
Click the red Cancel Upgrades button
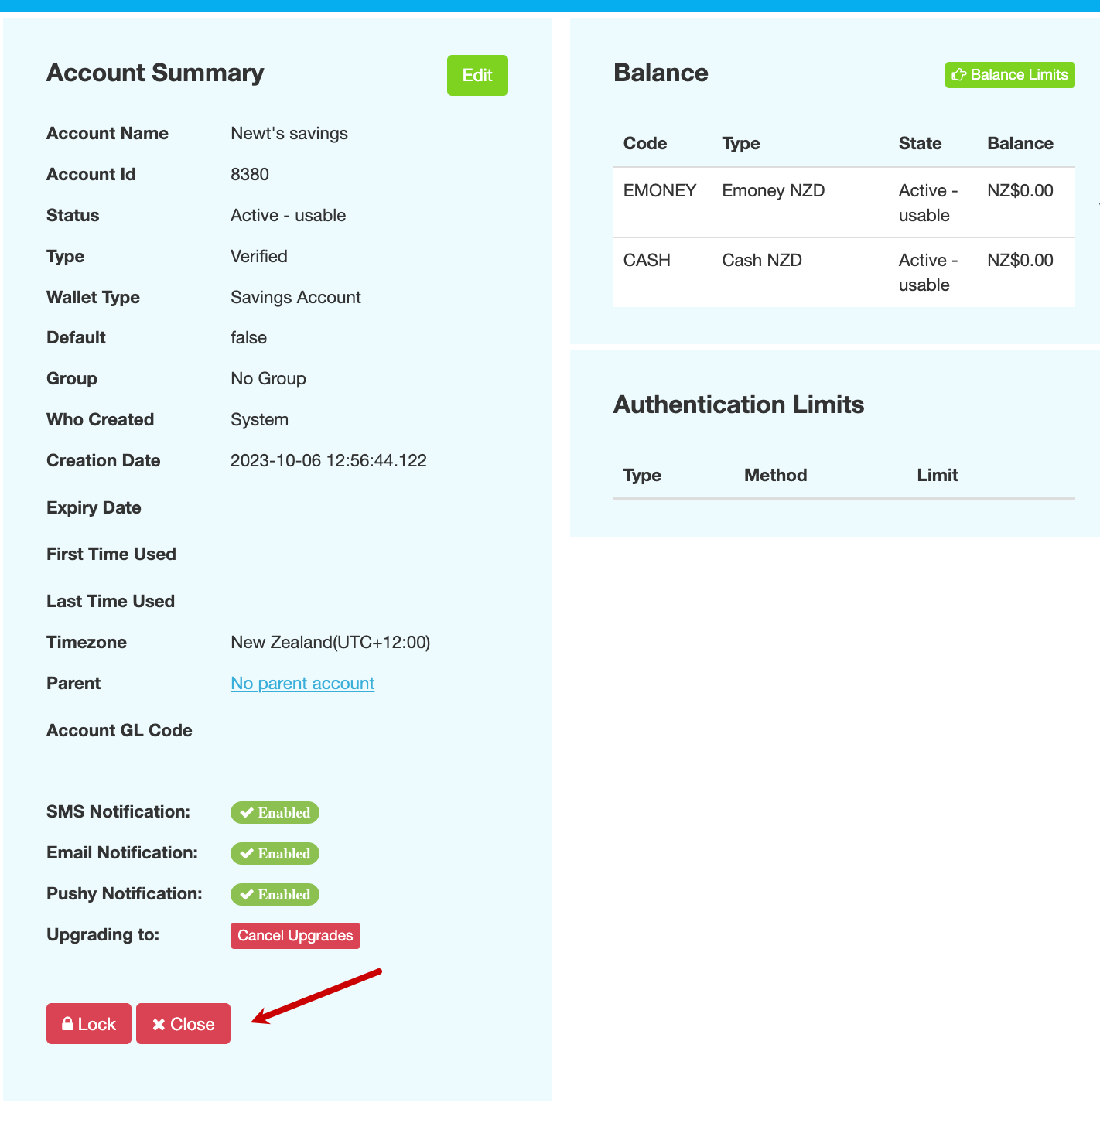pos(295,935)
